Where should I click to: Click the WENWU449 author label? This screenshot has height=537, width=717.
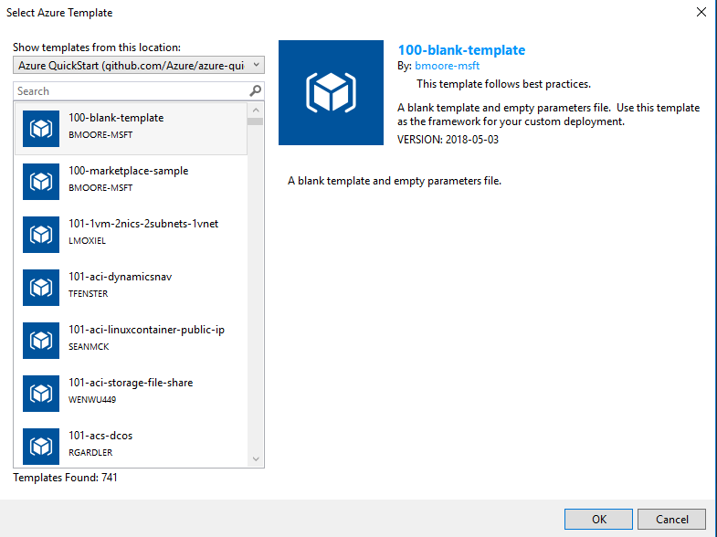point(92,400)
